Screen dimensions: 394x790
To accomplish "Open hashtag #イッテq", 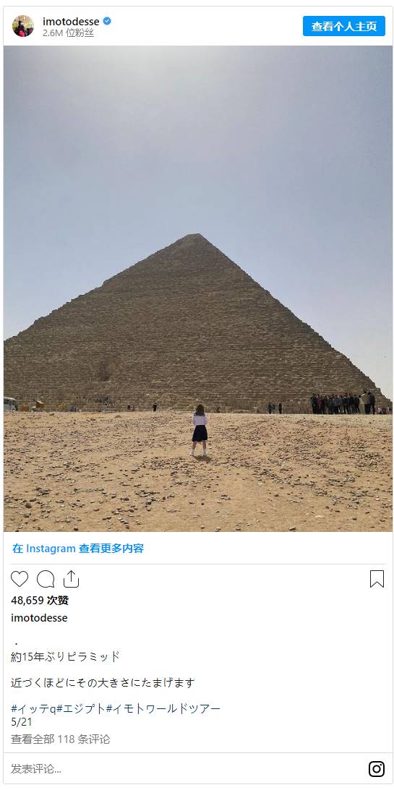I will point(33,708).
